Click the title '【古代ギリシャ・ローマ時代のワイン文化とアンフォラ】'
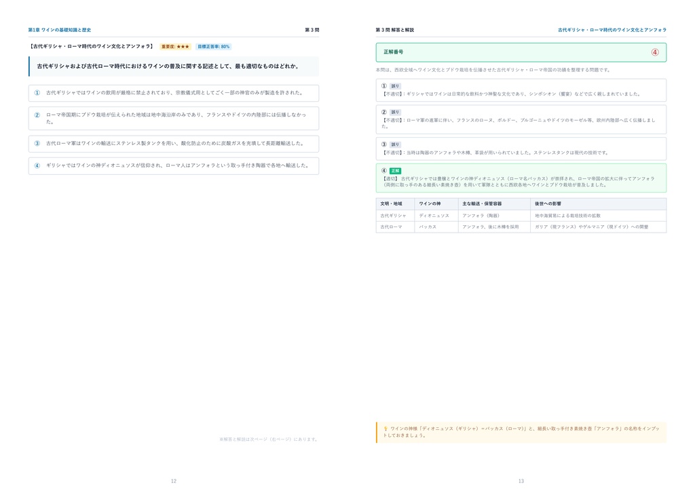 (x=92, y=47)
